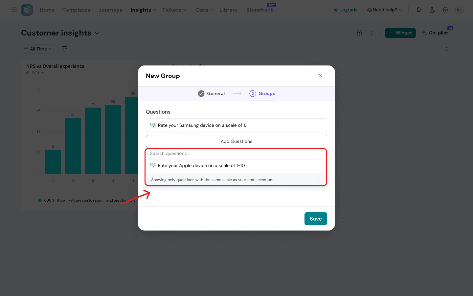Add a new Widget

tap(400, 33)
